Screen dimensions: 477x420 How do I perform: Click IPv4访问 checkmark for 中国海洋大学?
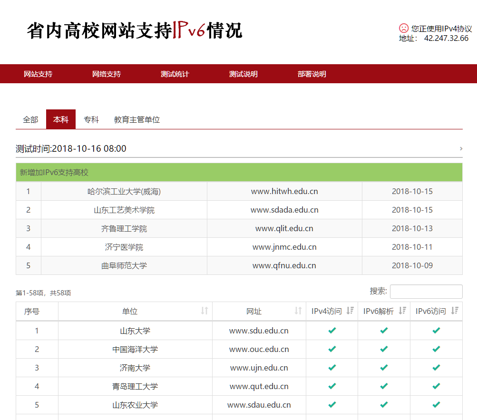pos(332,349)
